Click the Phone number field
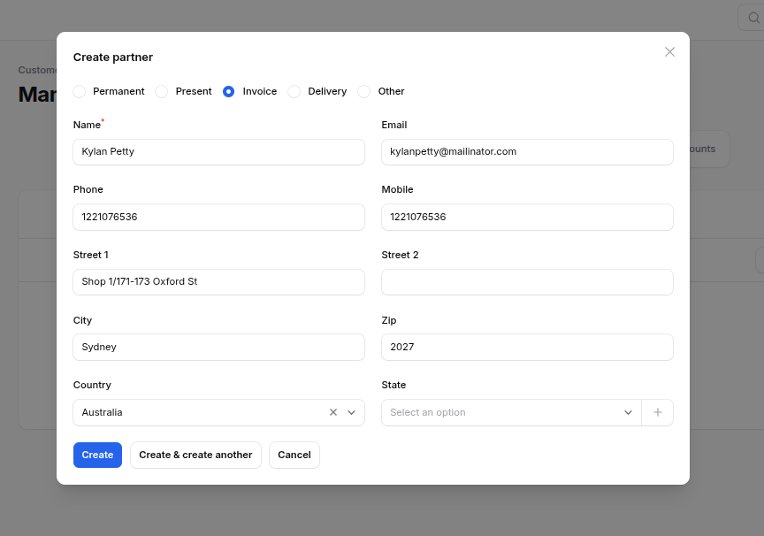This screenshot has width=764, height=536. tap(218, 217)
